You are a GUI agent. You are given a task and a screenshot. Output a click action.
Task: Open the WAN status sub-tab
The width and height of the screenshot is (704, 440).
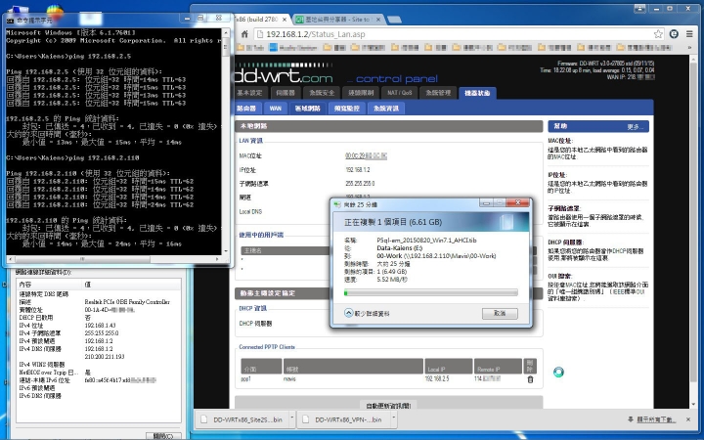point(277,108)
